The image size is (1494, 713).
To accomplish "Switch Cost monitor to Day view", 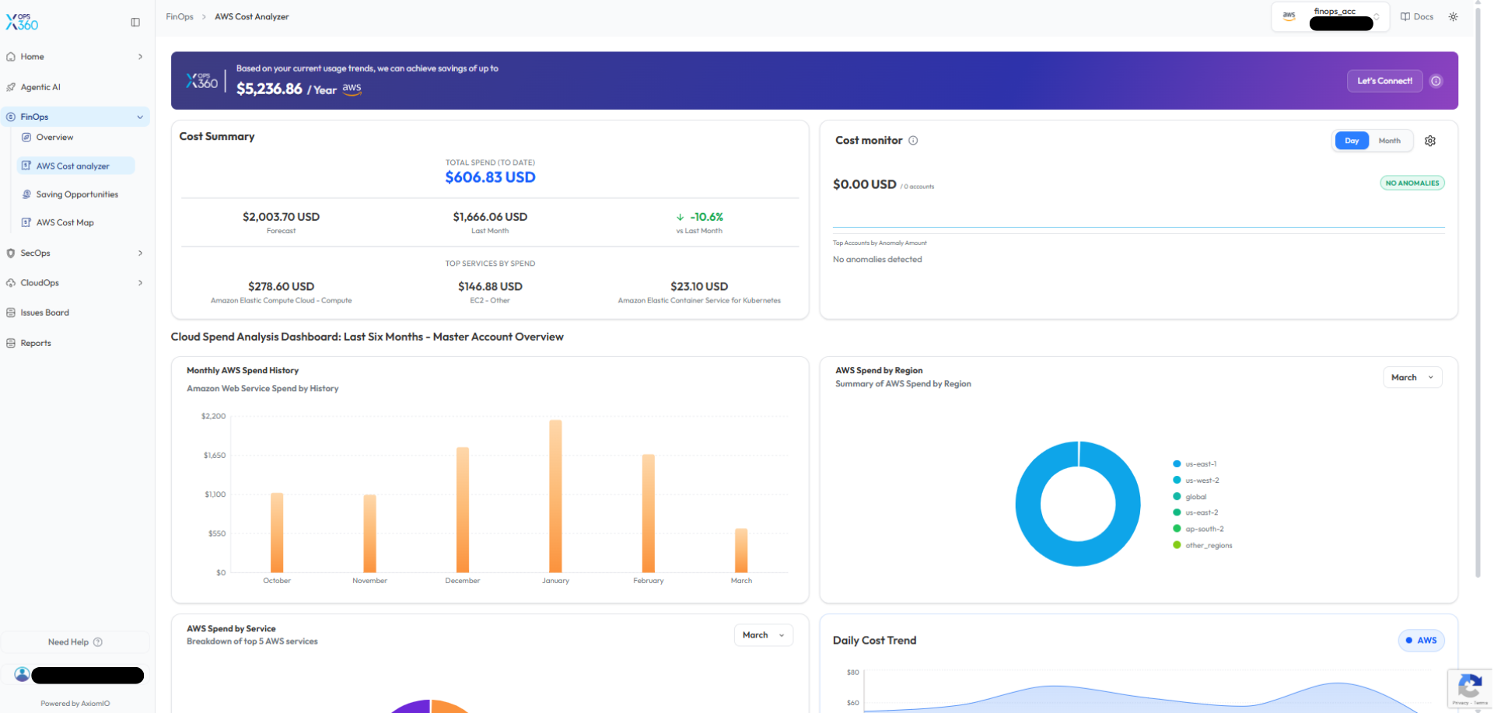I will click(1351, 141).
